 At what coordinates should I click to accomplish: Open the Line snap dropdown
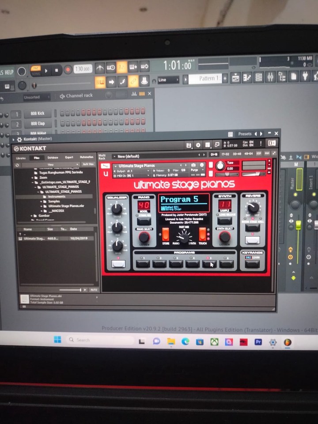click(x=168, y=80)
